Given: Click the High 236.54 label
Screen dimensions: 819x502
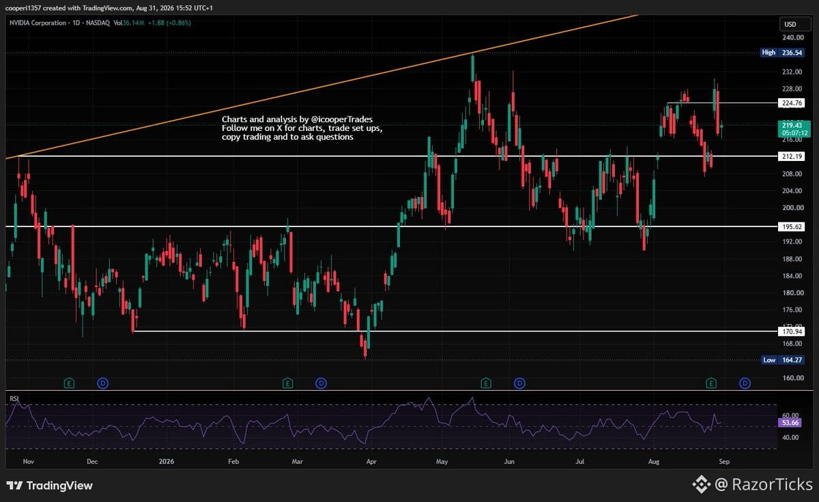Looking at the screenshot, I should pyautogui.click(x=784, y=52).
